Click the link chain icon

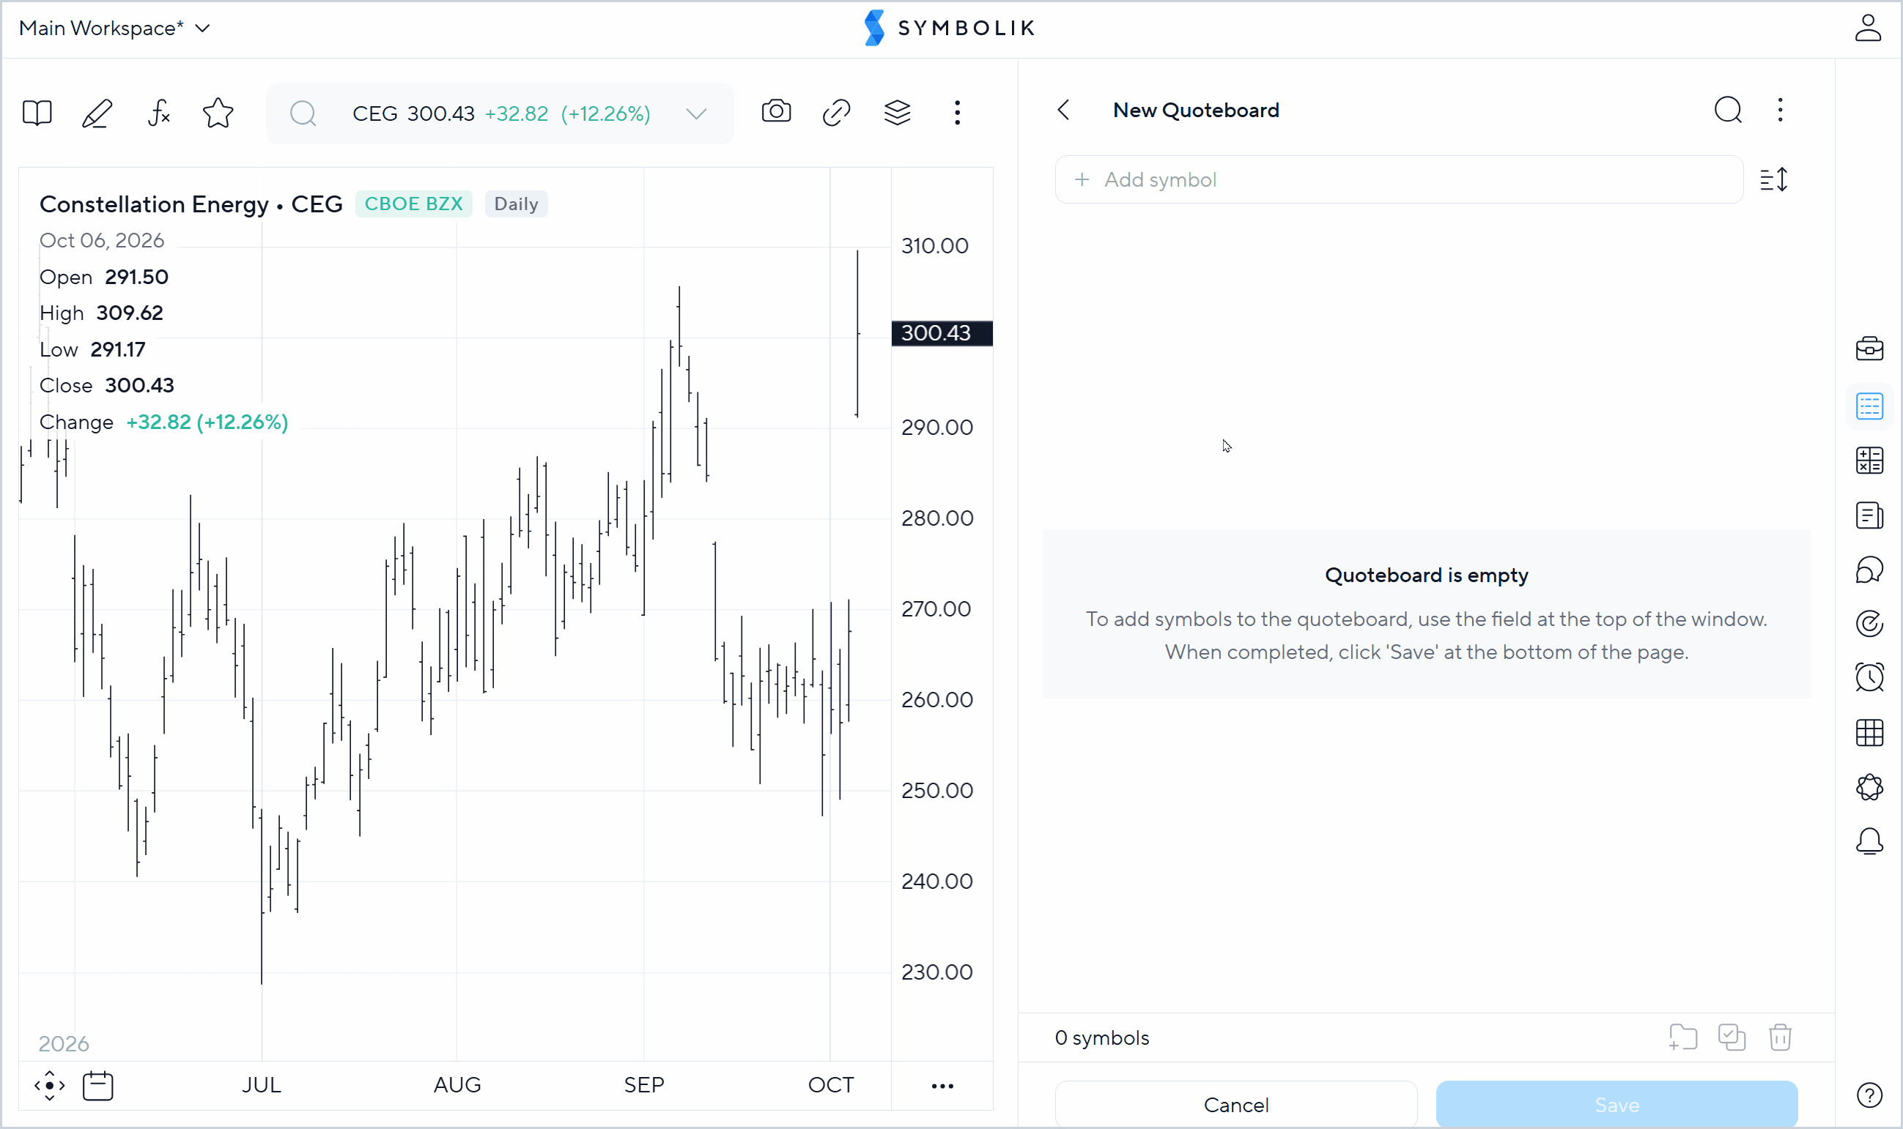[837, 113]
